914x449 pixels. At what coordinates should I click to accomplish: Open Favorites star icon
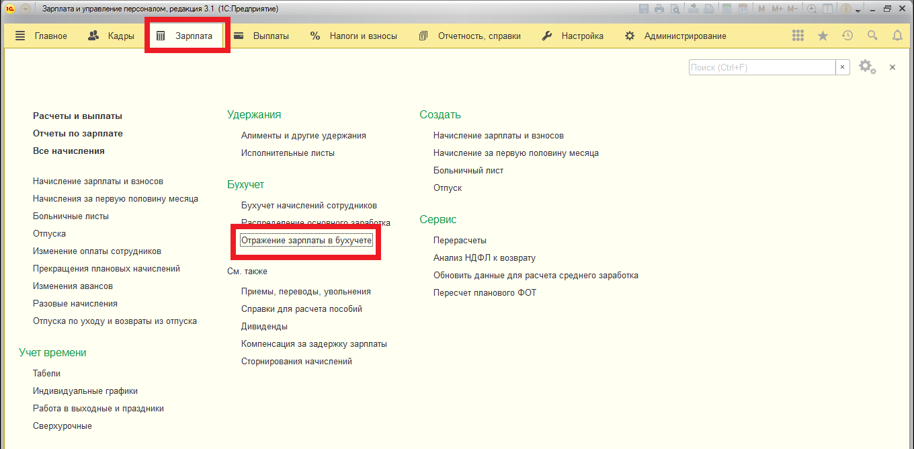coord(823,36)
